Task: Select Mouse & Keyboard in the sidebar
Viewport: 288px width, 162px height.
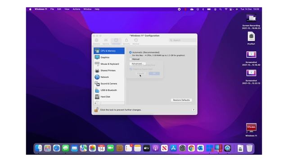Action: click(109, 64)
